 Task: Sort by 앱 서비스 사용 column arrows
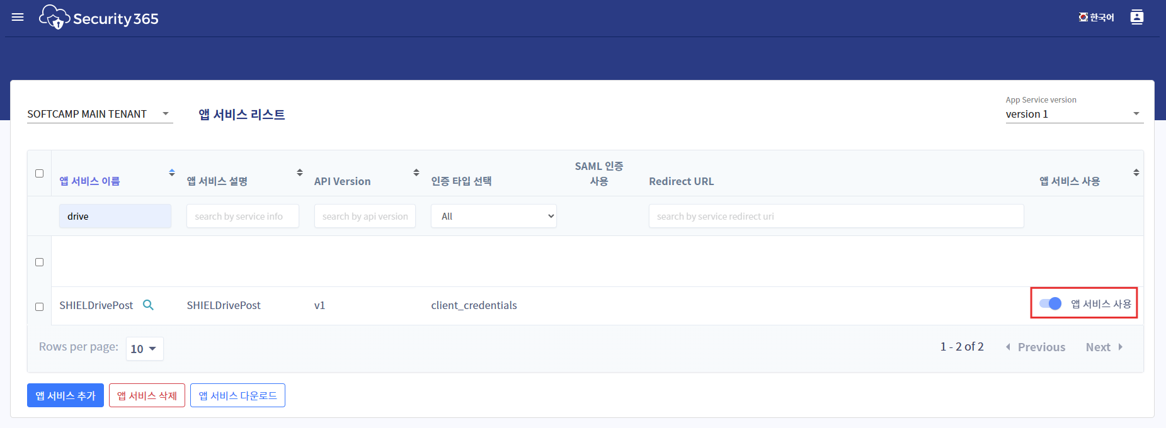pyautogui.click(x=1136, y=172)
